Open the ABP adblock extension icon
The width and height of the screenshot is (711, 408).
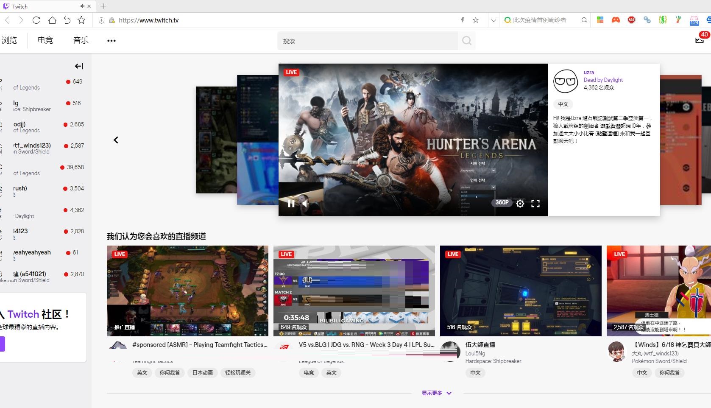pos(631,20)
